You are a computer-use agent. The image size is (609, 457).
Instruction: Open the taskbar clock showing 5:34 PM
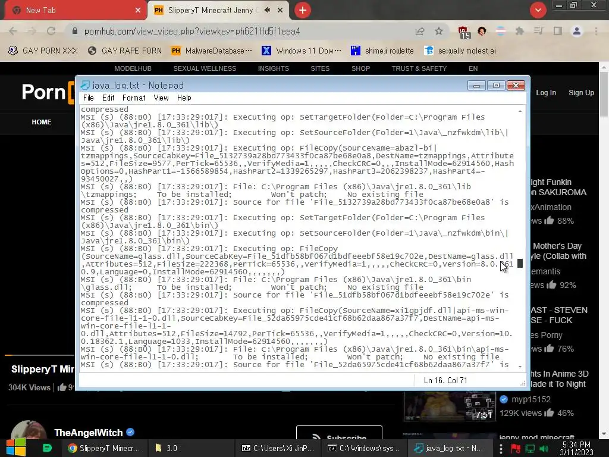tap(576, 448)
